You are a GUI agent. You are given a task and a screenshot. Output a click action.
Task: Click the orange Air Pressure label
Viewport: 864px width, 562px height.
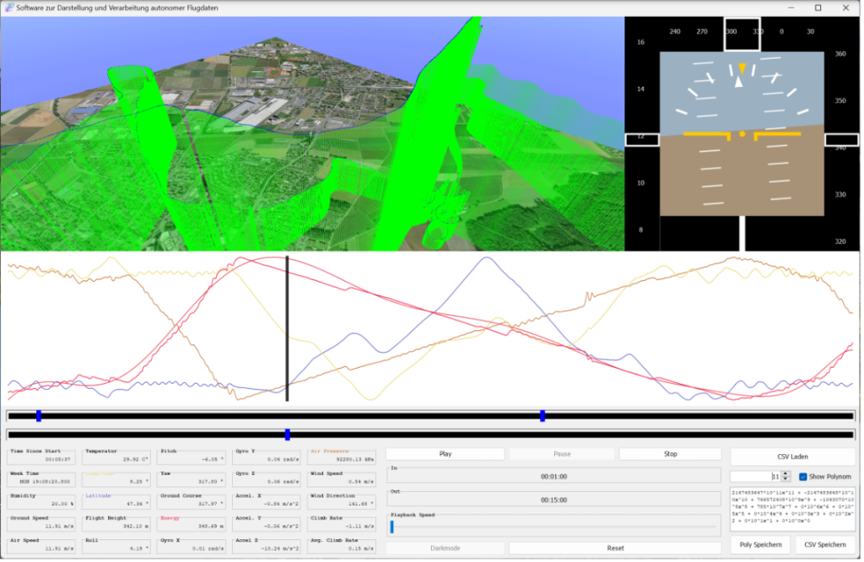click(329, 451)
